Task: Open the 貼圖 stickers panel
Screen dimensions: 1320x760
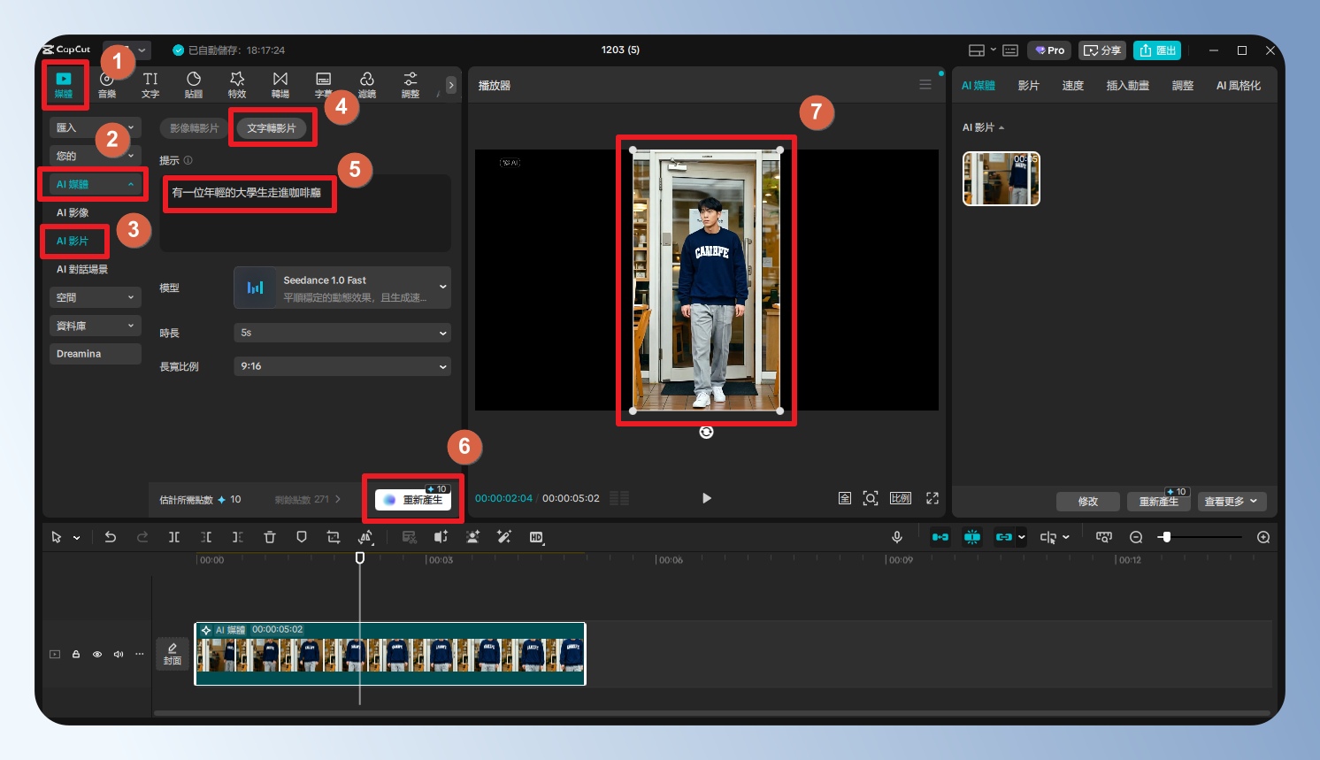Action: (x=194, y=84)
